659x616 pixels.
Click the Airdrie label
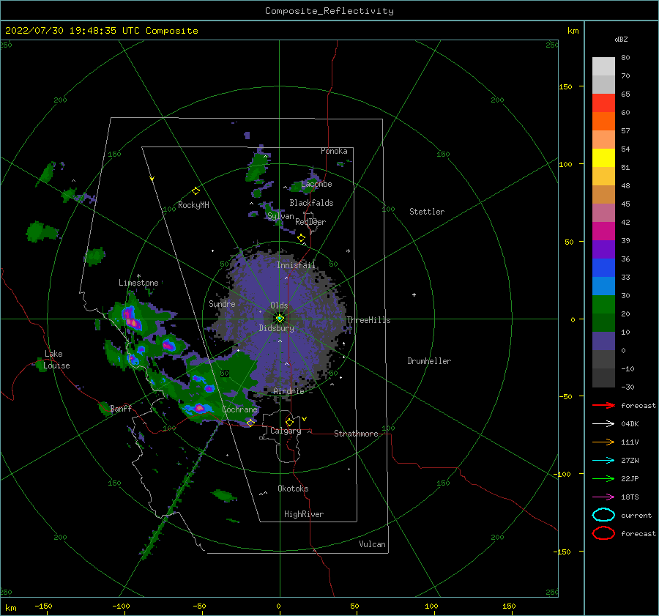288,391
